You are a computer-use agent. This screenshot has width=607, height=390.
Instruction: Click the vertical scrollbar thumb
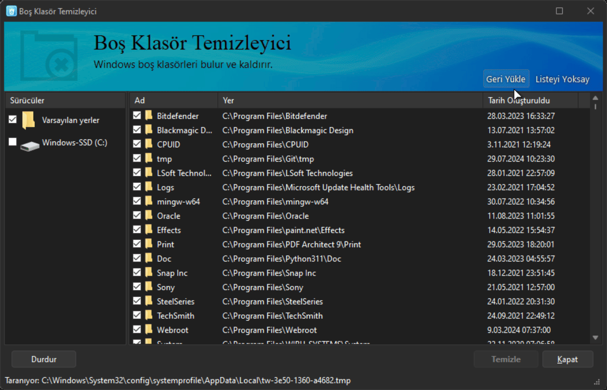(595, 106)
